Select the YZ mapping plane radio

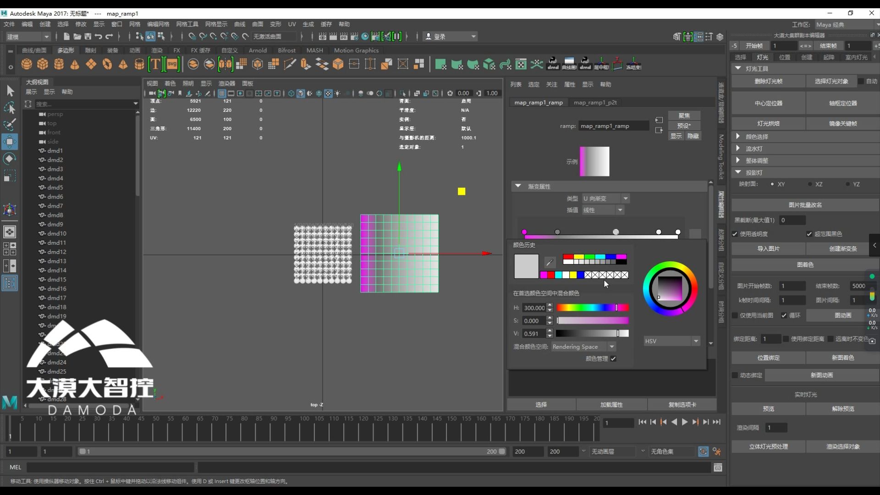pos(847,184)
